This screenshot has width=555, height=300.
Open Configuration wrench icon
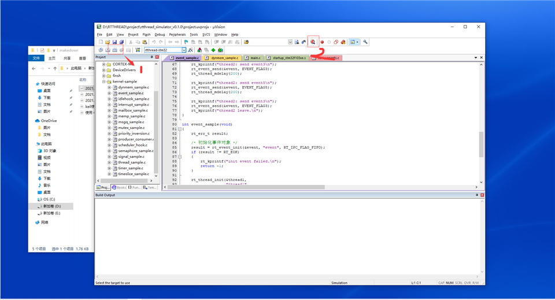[x=365, y=42]
